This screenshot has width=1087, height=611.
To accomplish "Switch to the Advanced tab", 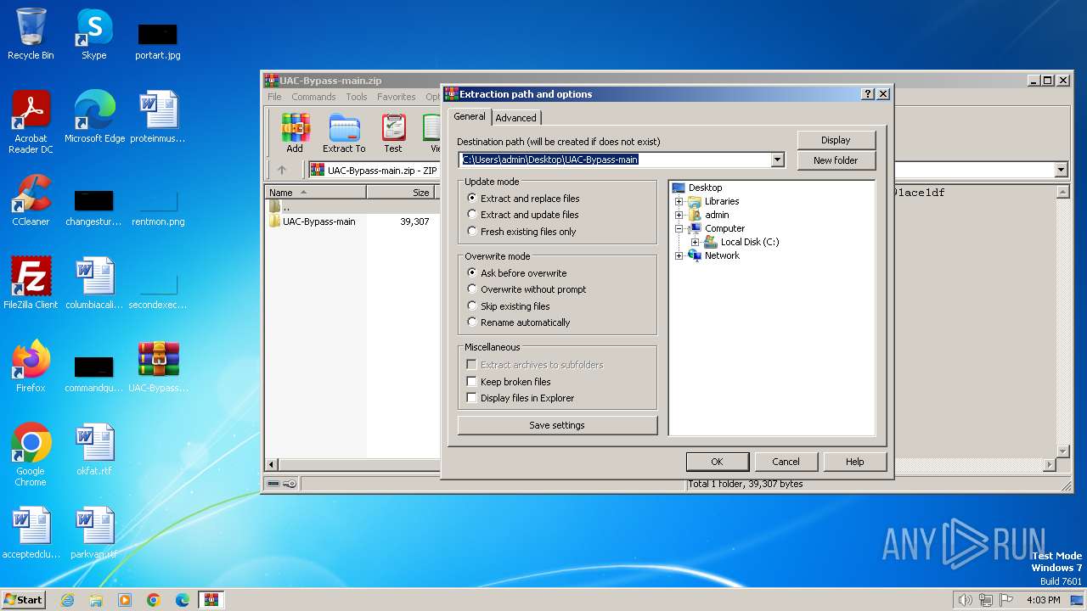I will pos(515,118).
